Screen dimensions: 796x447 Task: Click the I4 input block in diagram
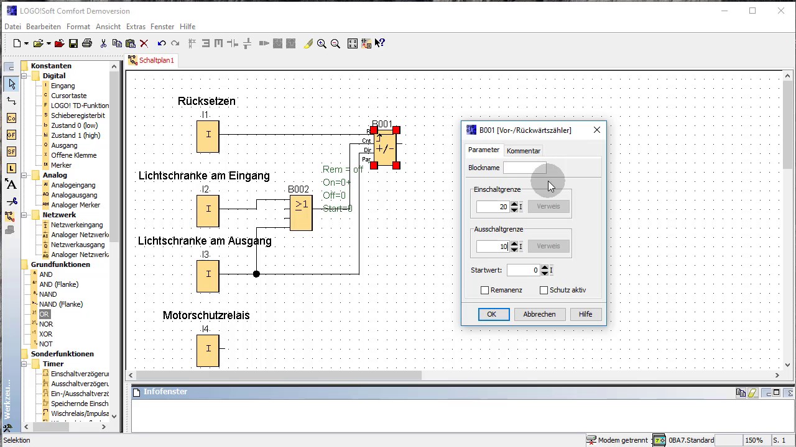[208, 350]
